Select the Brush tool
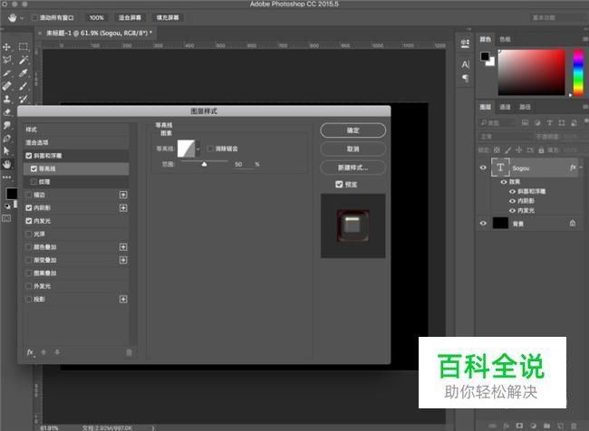Viewport: 589px width, 431px height. pyautogui.click(x=24, y=86)
